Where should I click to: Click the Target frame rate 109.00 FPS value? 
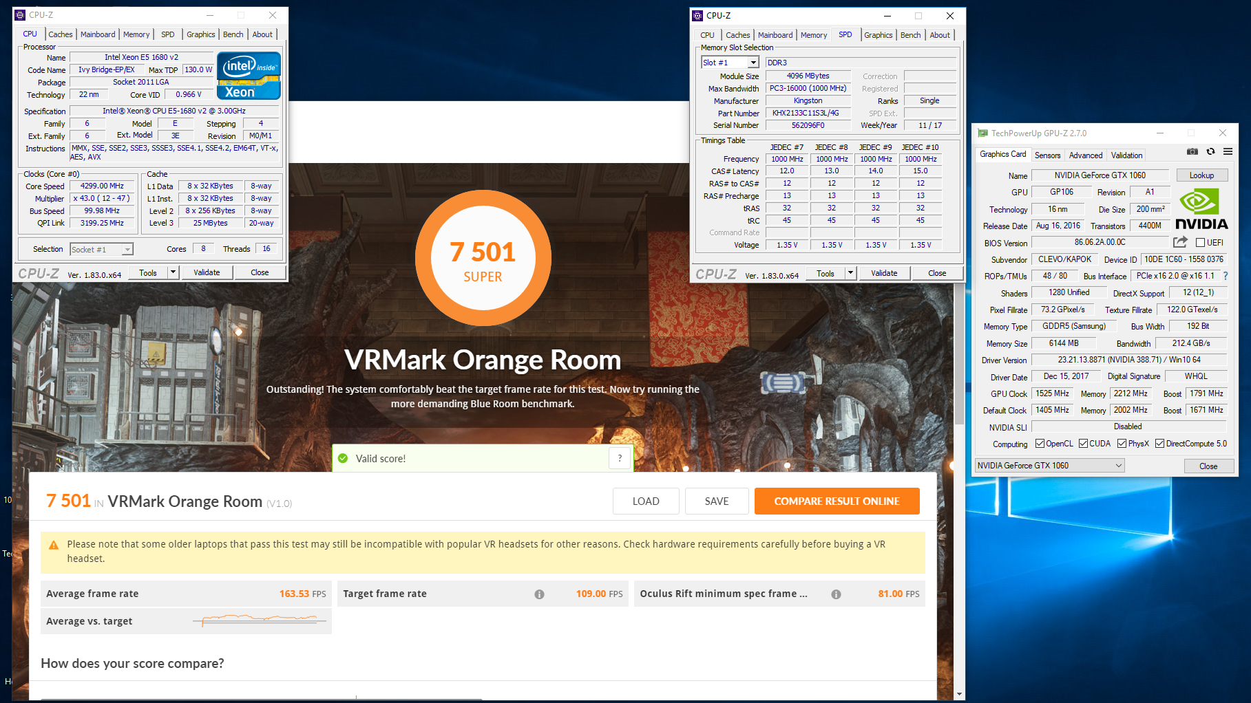pyautogui.click(x=599, y=594)
